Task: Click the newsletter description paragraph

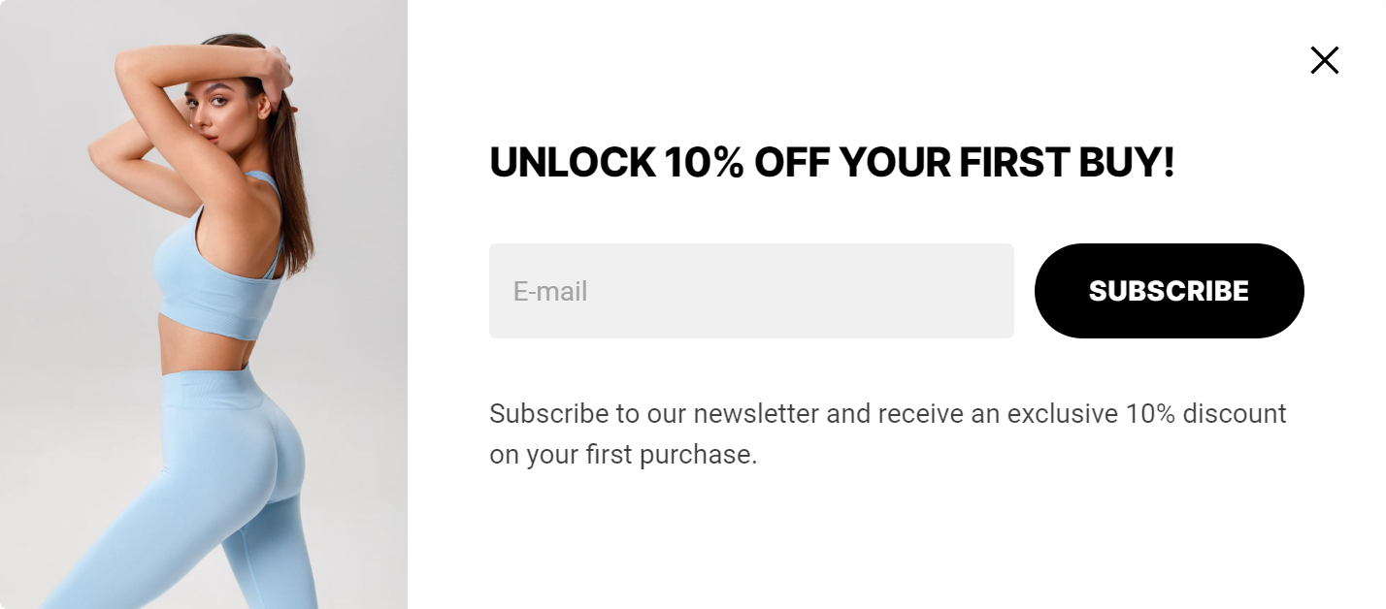Action: [887, 433]
